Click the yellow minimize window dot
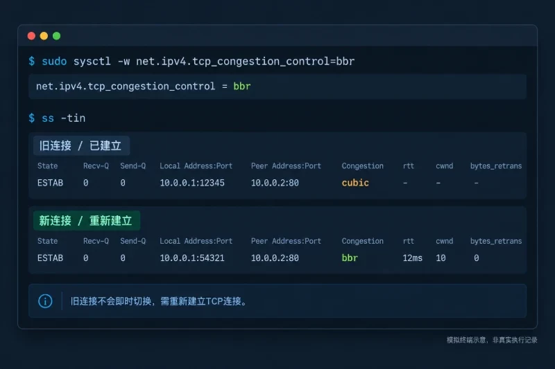The image size is (555, 369). (44, 36)
